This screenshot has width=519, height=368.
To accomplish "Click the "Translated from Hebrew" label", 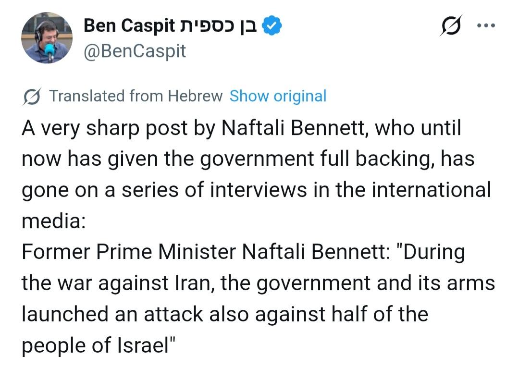I will click(x=136, y=96).
